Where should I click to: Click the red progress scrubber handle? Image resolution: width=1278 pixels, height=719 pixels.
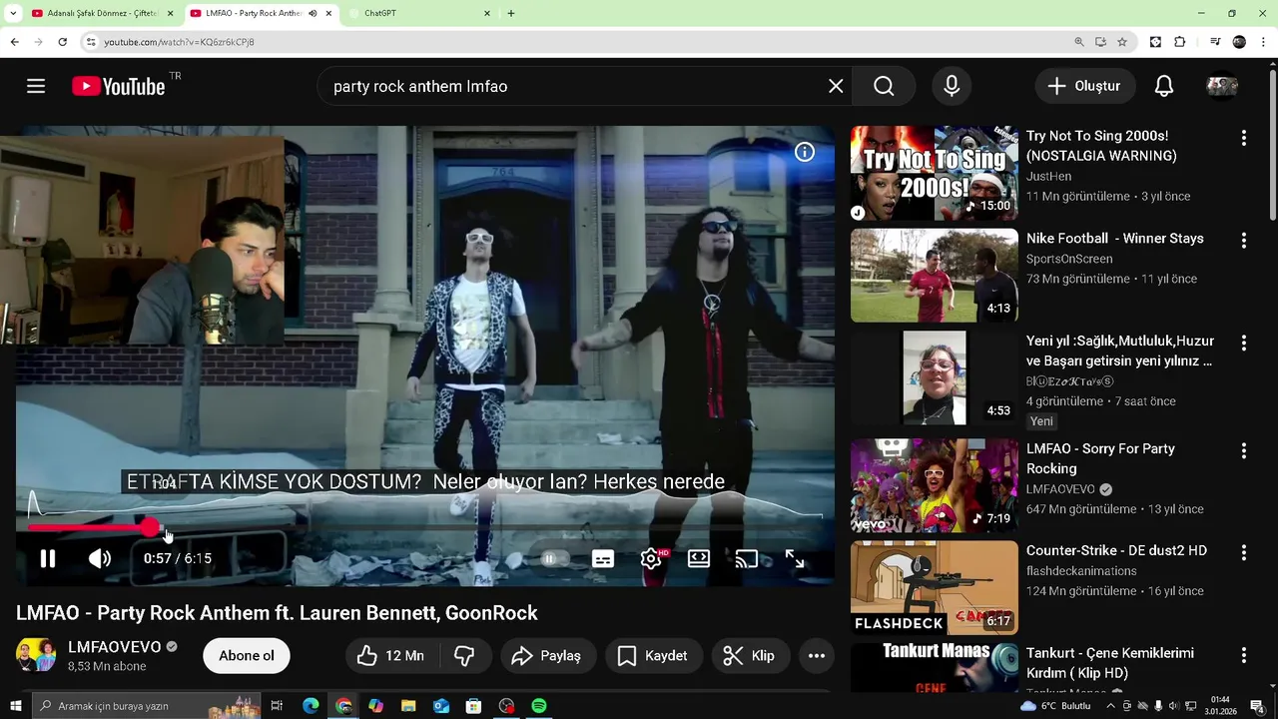(149, 527)
